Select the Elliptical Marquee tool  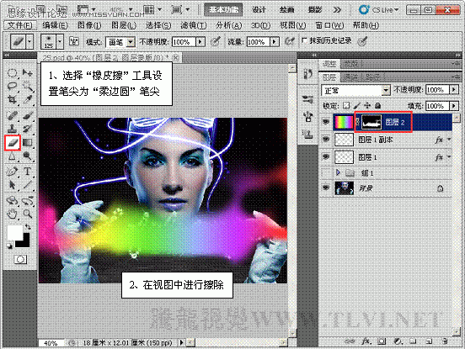pyautogui.click(x=12, y=72)
